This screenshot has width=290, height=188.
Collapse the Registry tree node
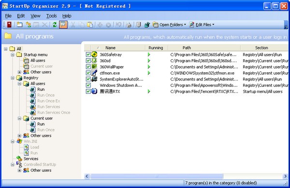(13, 78)
